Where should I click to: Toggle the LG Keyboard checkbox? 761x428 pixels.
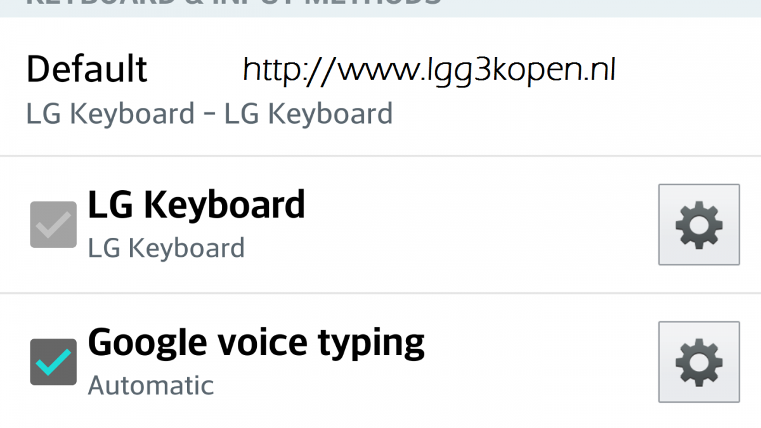click(x=53, y=224)
